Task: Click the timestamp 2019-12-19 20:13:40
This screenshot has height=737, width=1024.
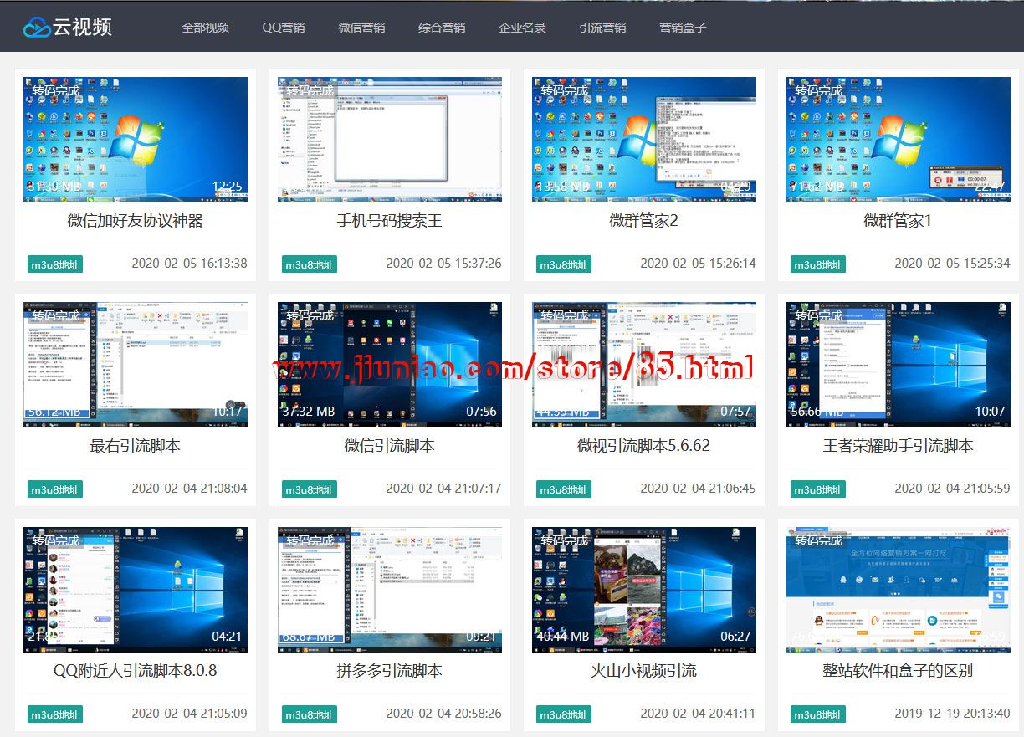Action: click(x=952, y=713)
